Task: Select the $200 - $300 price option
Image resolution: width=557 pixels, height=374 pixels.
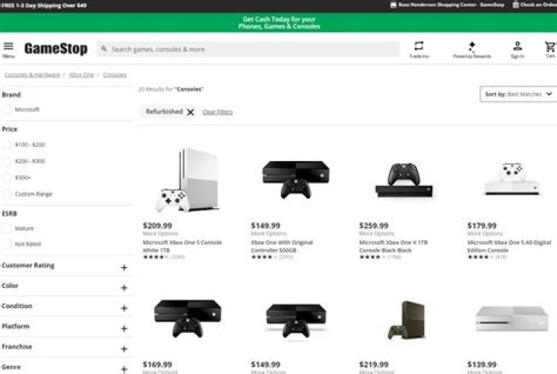Action: 6,161
